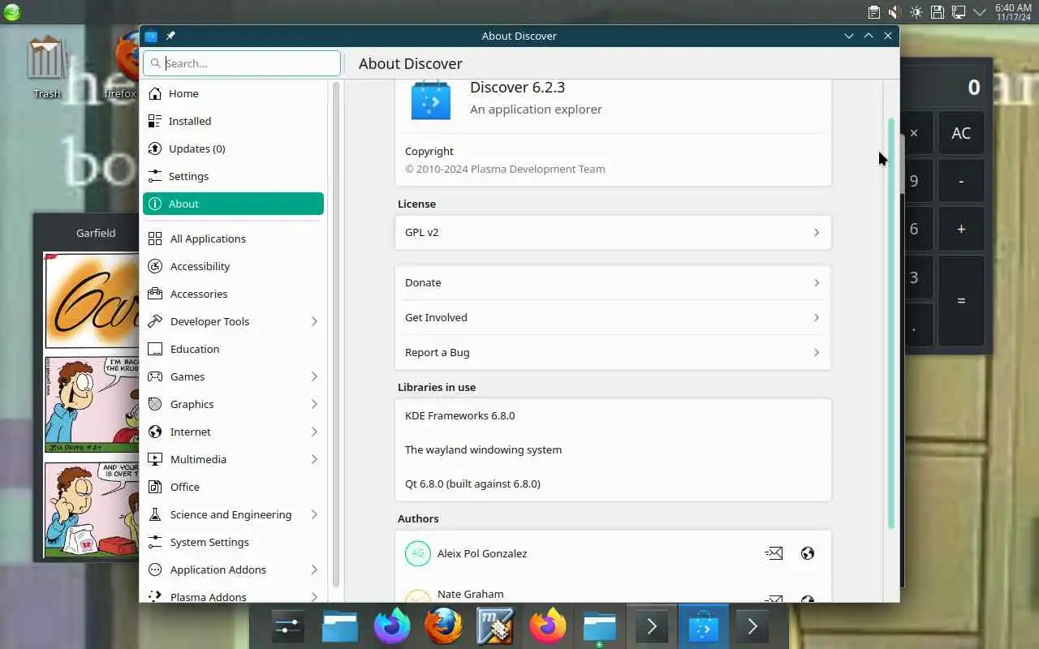Open the Installed apps list
Image resolution: width=1039 pixels, height=649 pixels.
click(x=233, y=121)
